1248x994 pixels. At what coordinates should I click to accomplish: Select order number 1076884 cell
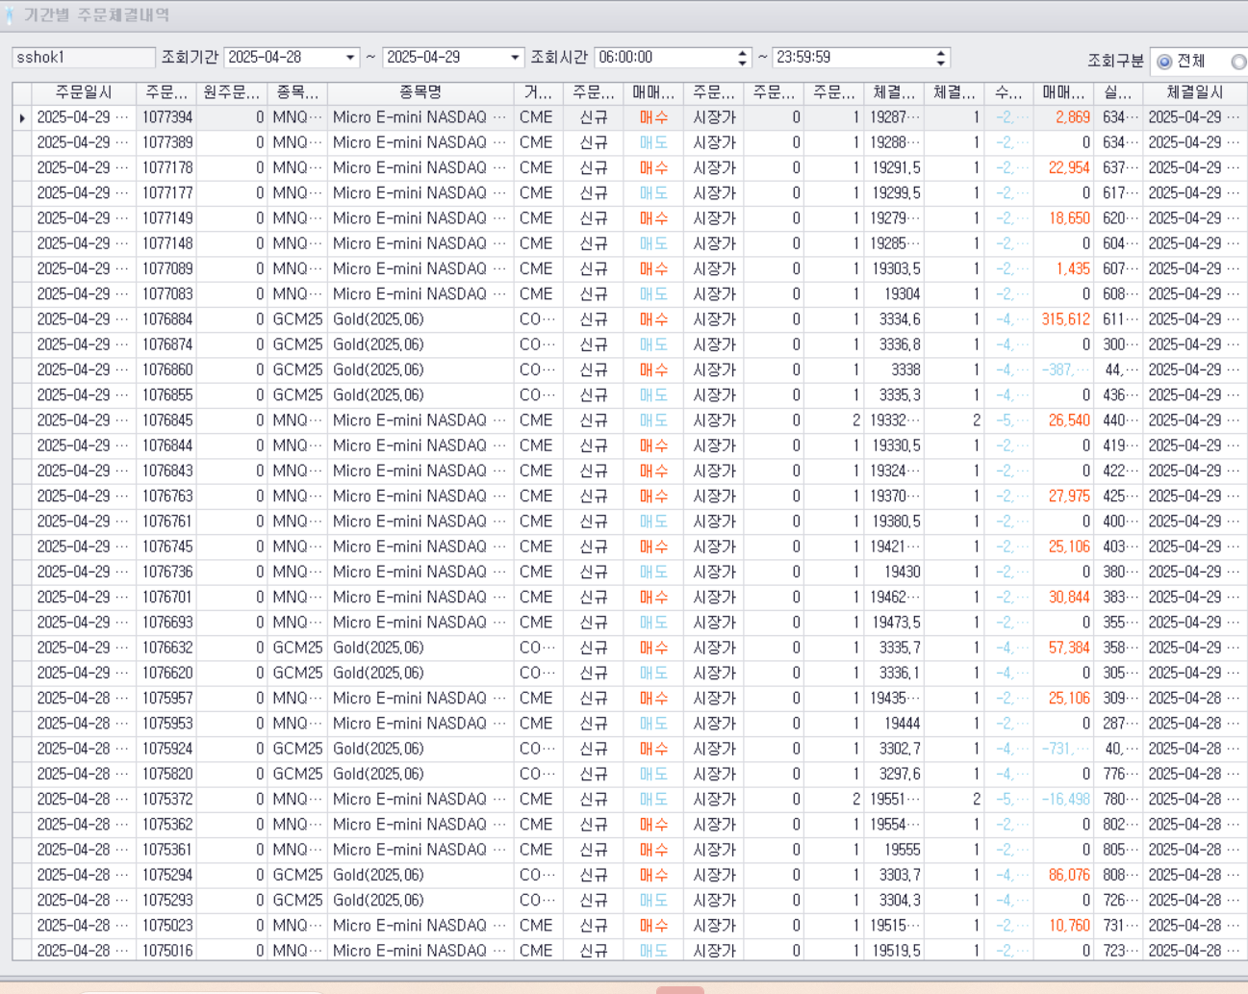[x=166, y=319]
